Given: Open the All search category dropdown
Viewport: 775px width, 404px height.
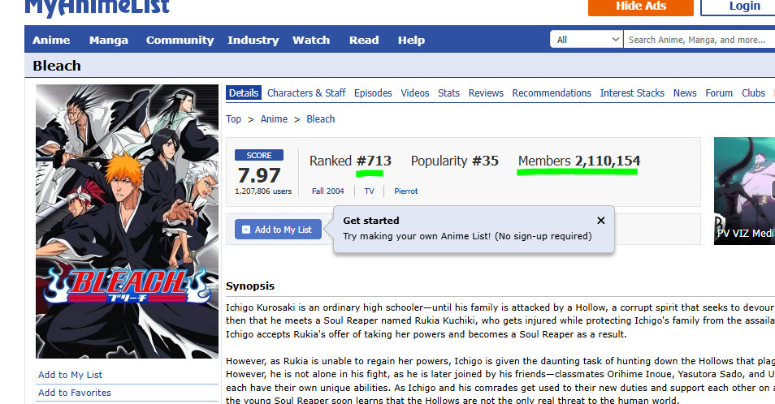Looking at the screenshot, I should (587, 40).
